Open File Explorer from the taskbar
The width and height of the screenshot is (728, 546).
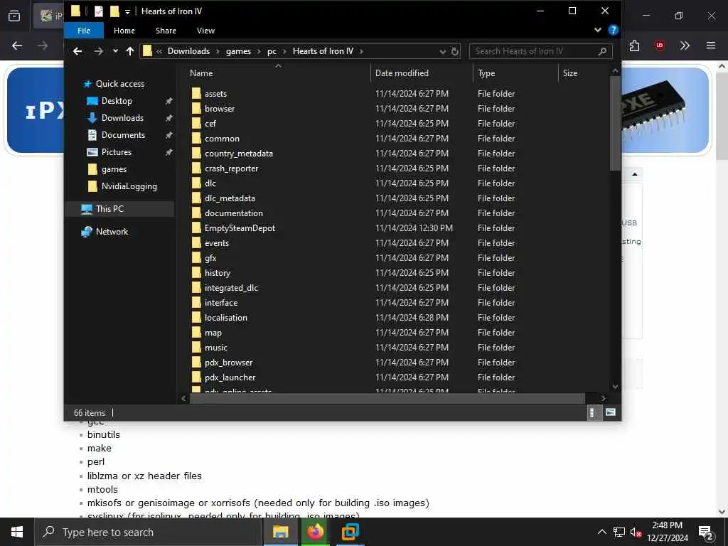pos(280,532)
